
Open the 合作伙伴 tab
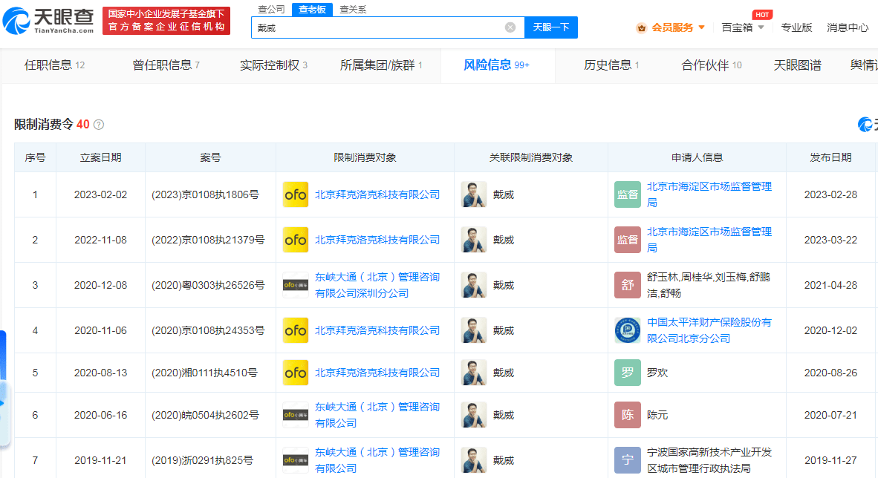coord(711,65)
